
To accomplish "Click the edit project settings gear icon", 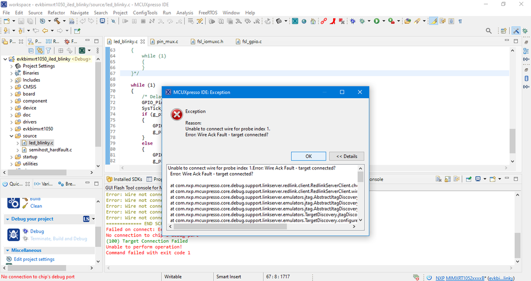I will [9, 259].
